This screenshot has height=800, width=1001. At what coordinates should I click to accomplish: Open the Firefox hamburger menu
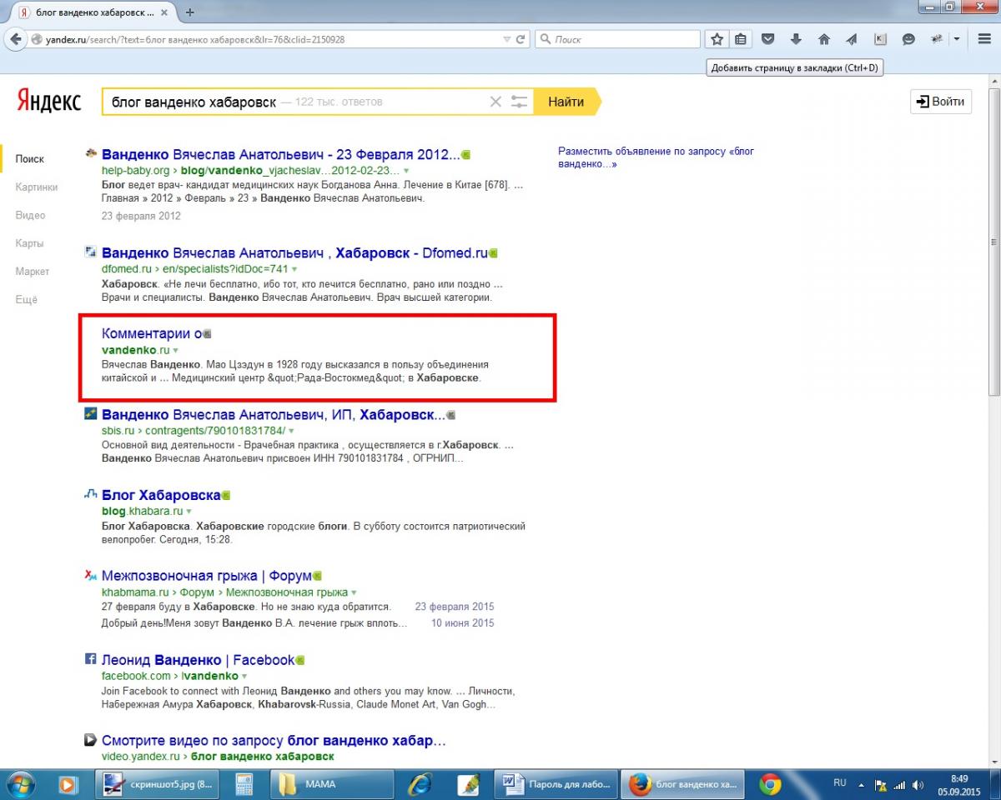tap(983, 39)
